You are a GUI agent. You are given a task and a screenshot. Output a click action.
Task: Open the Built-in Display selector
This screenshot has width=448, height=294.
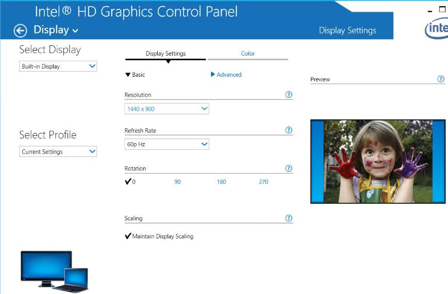(58, 66)
